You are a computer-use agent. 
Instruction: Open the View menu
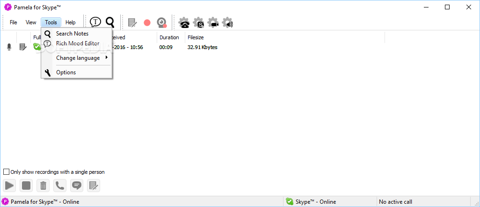31,22
